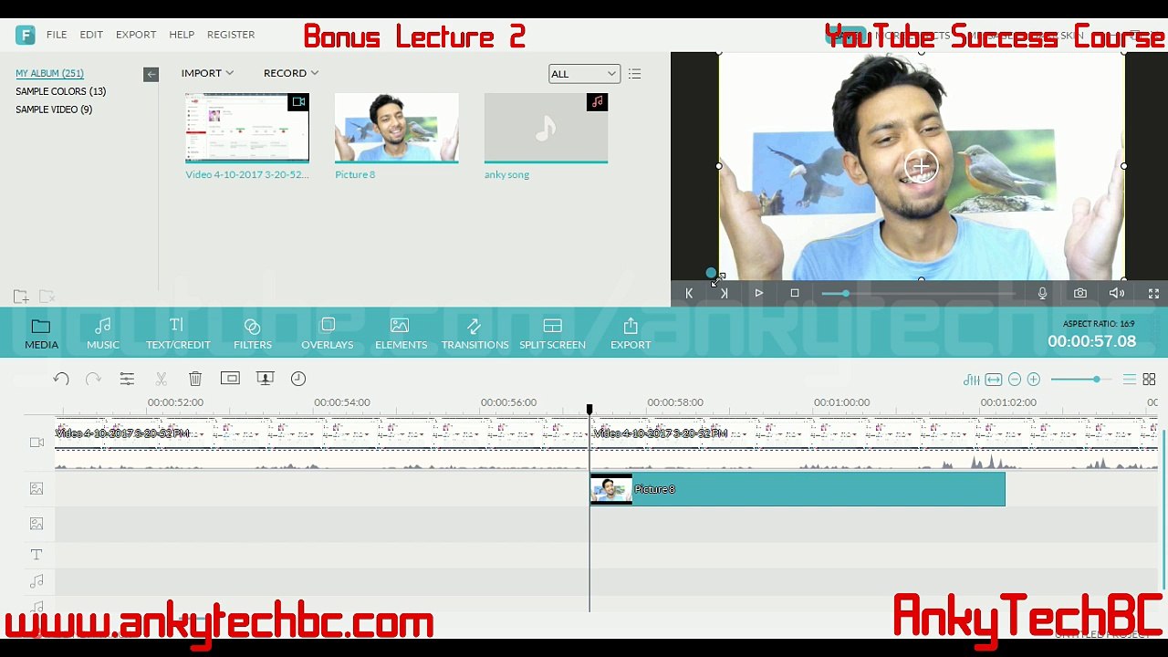Select the SAMPLE VIDEO (9) folder
The height and width of the screenshot is (657, 1168).
click(x=54, y=109)
